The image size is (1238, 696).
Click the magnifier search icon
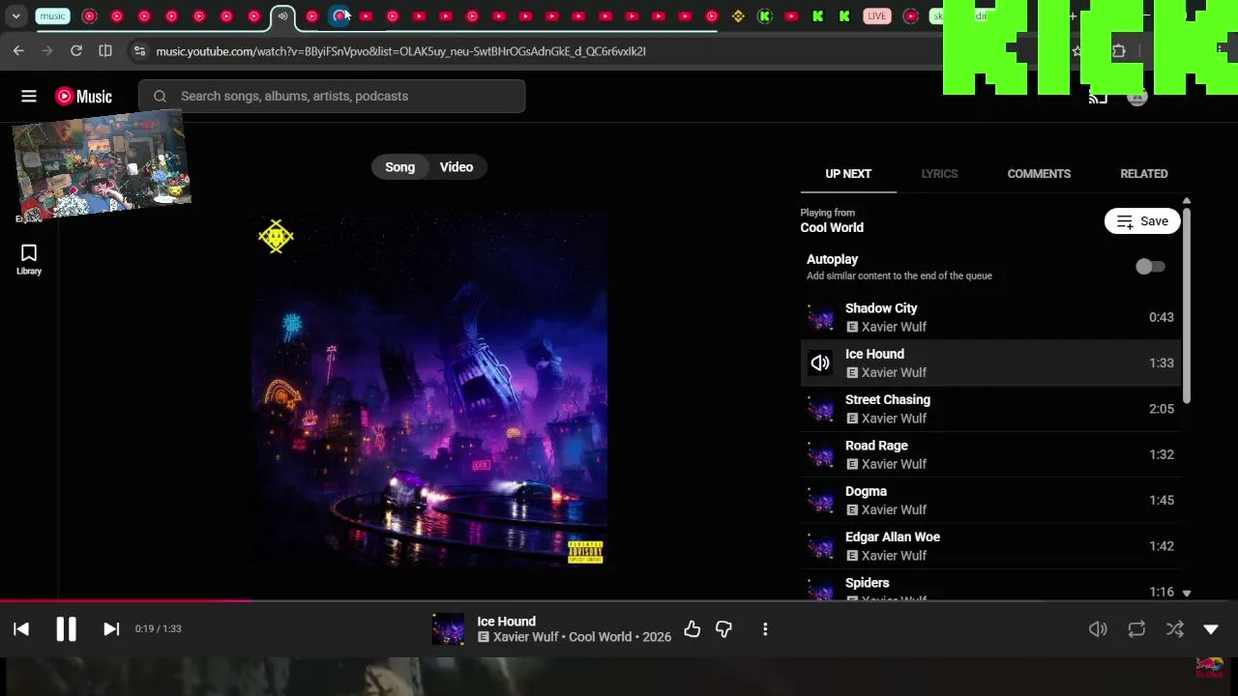point(161,96)
